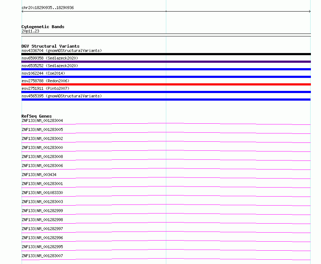This screenshot has width=321, height=264.
Task: Select transcript ZNF133|NM_001282996
Action: coord(42,238)
